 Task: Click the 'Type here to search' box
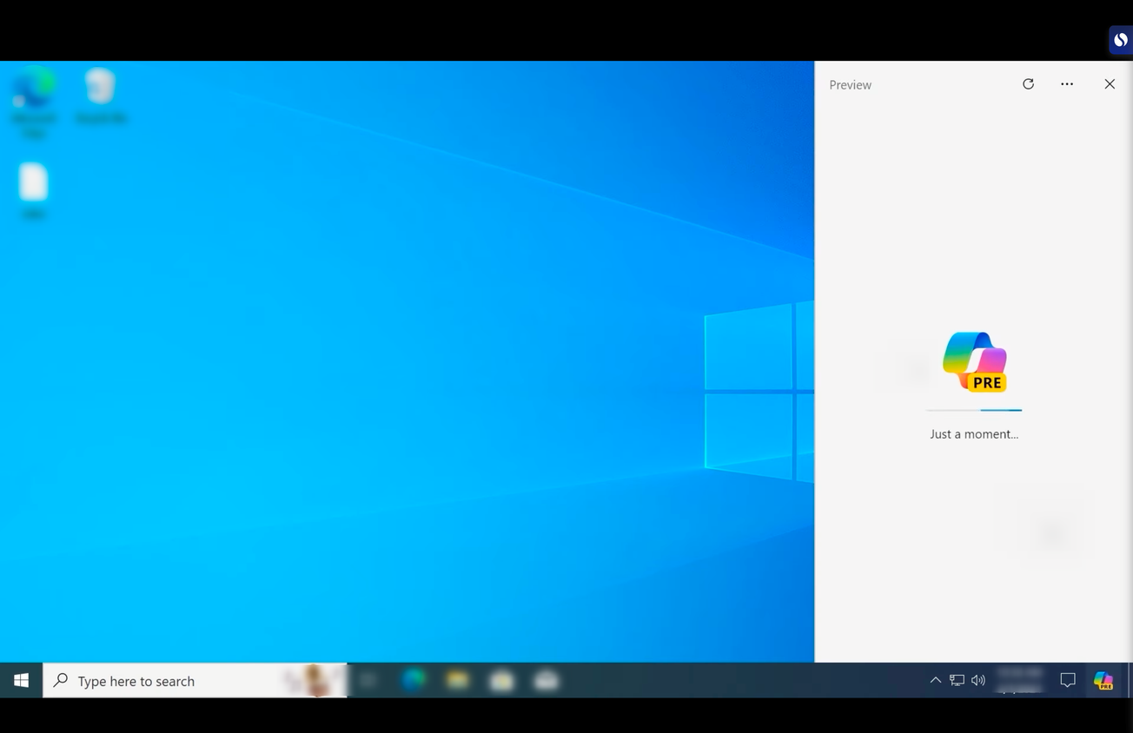coord(195,681)
